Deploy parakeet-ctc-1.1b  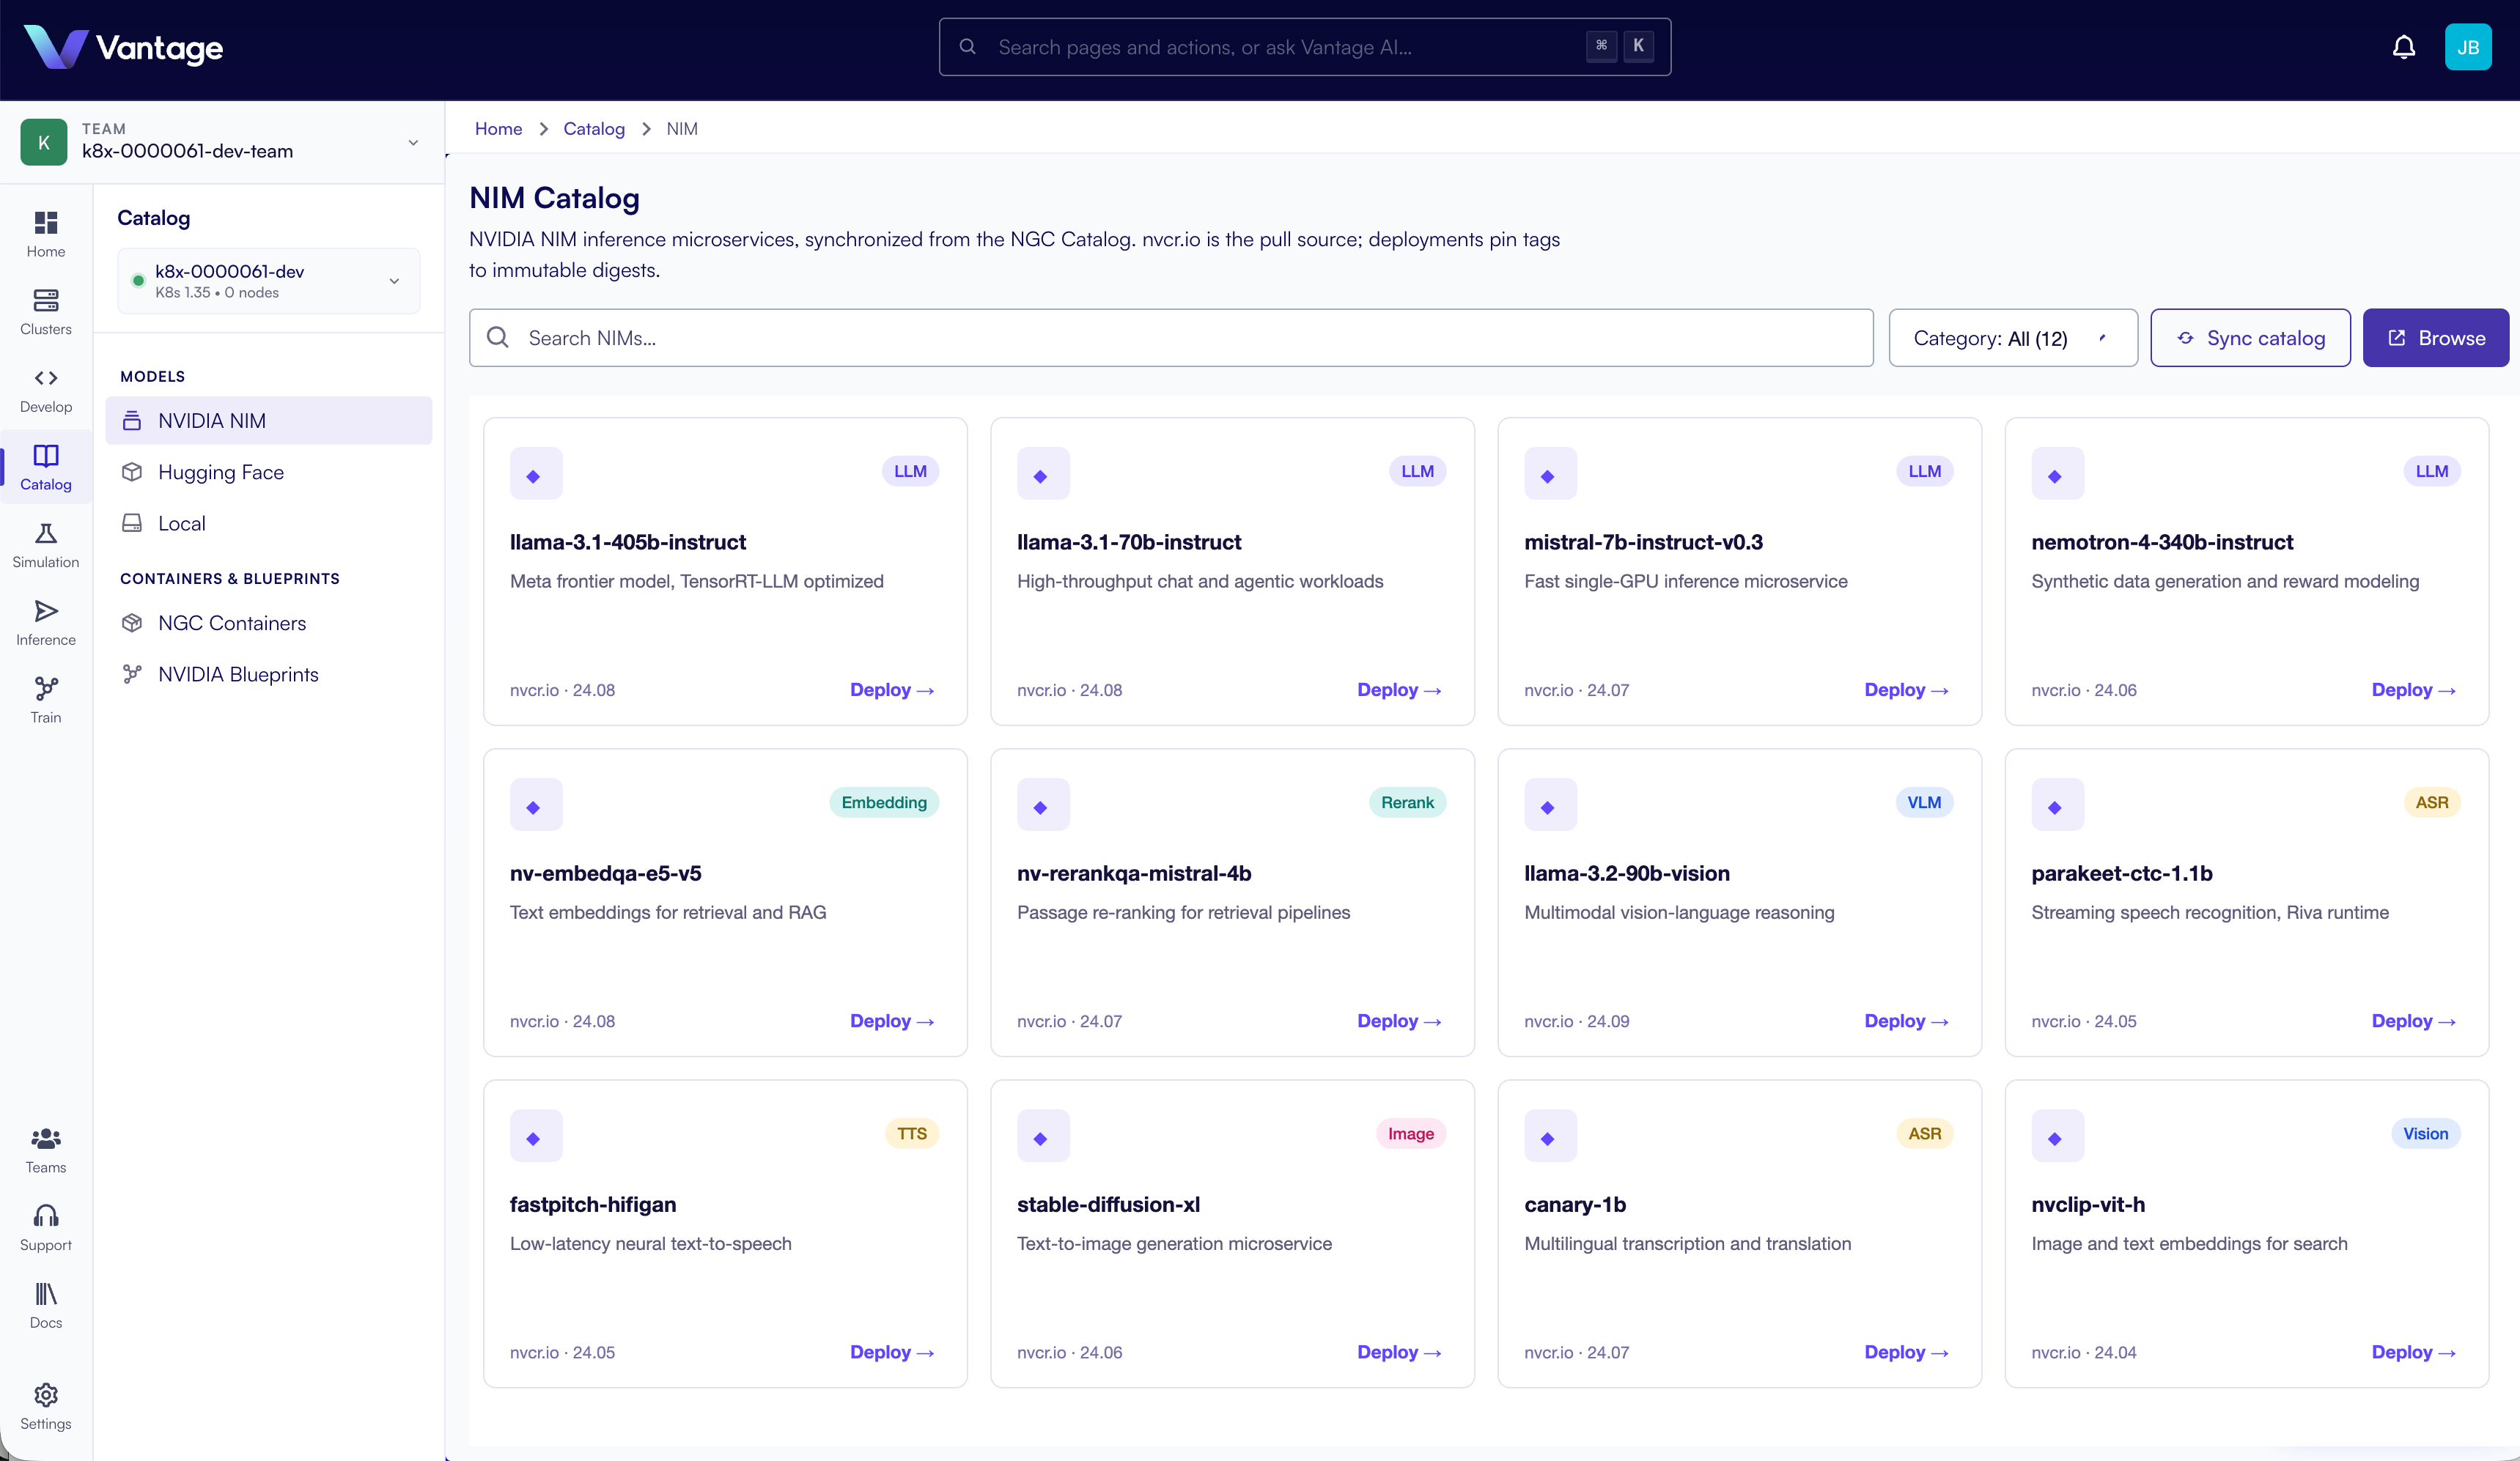coord(2413,1021)
